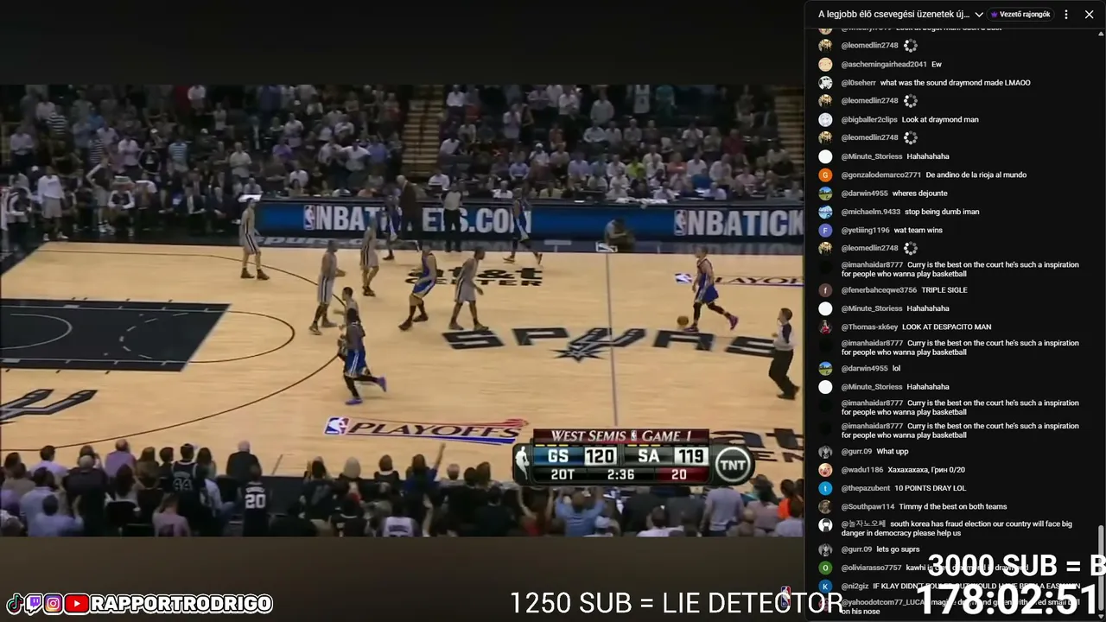This screenshot has height=622, width=1106.
Task: Select the "wat team wins" message
Action: [x=918, y=230]
